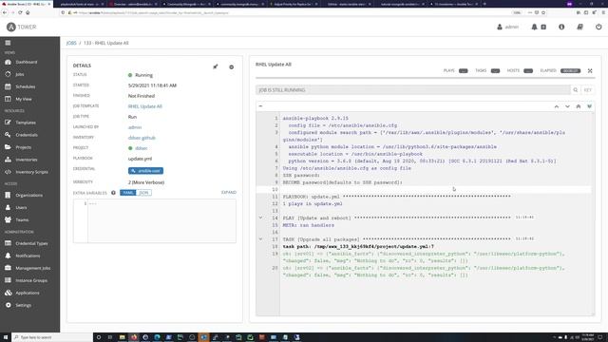608x342 pixels.
Task: Open the project link in details
Action: click(142, 148)
